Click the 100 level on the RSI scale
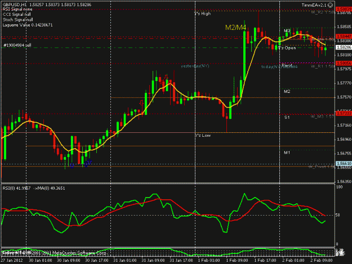The height and width of the screenshot is (264, 352). pos(340,187)
